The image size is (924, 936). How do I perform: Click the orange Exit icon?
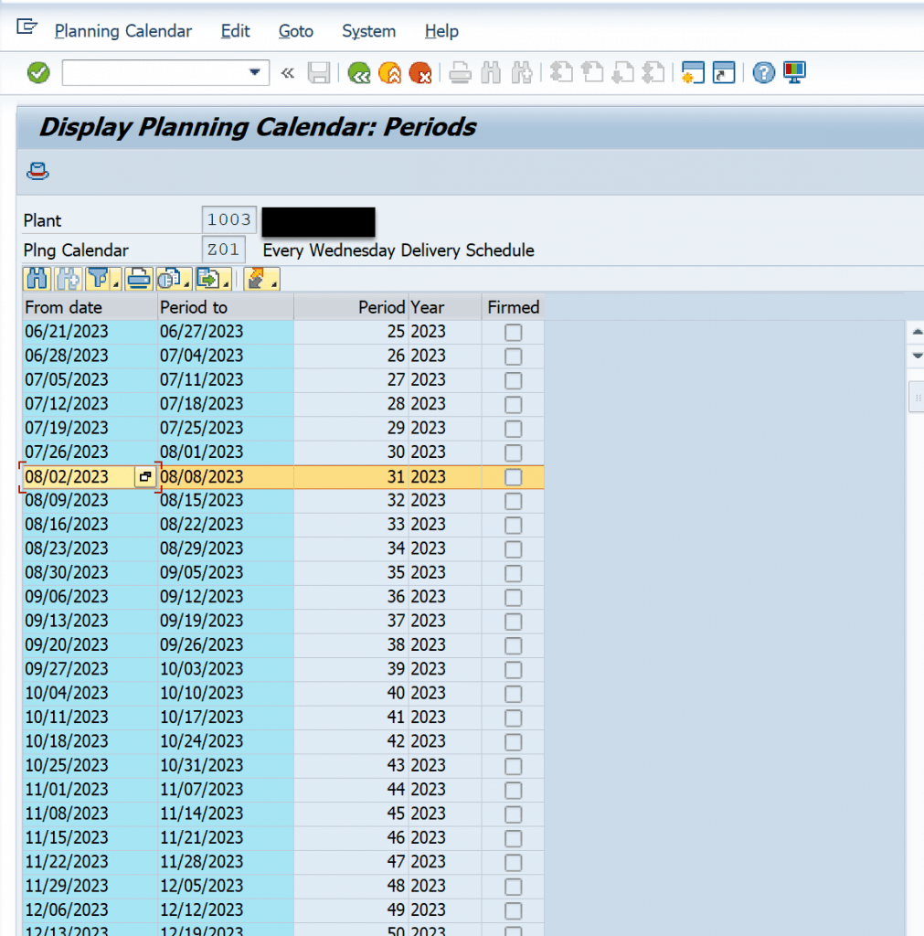(389, 73)
